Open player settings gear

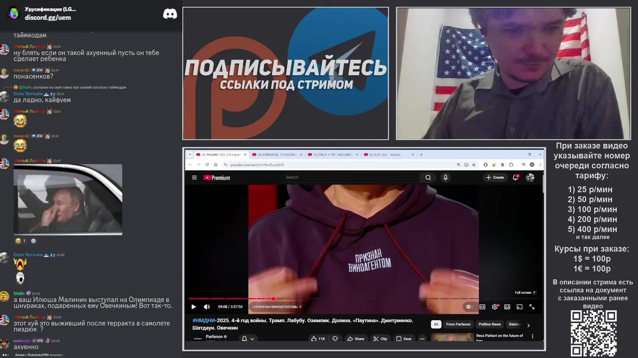coord(495,307)
